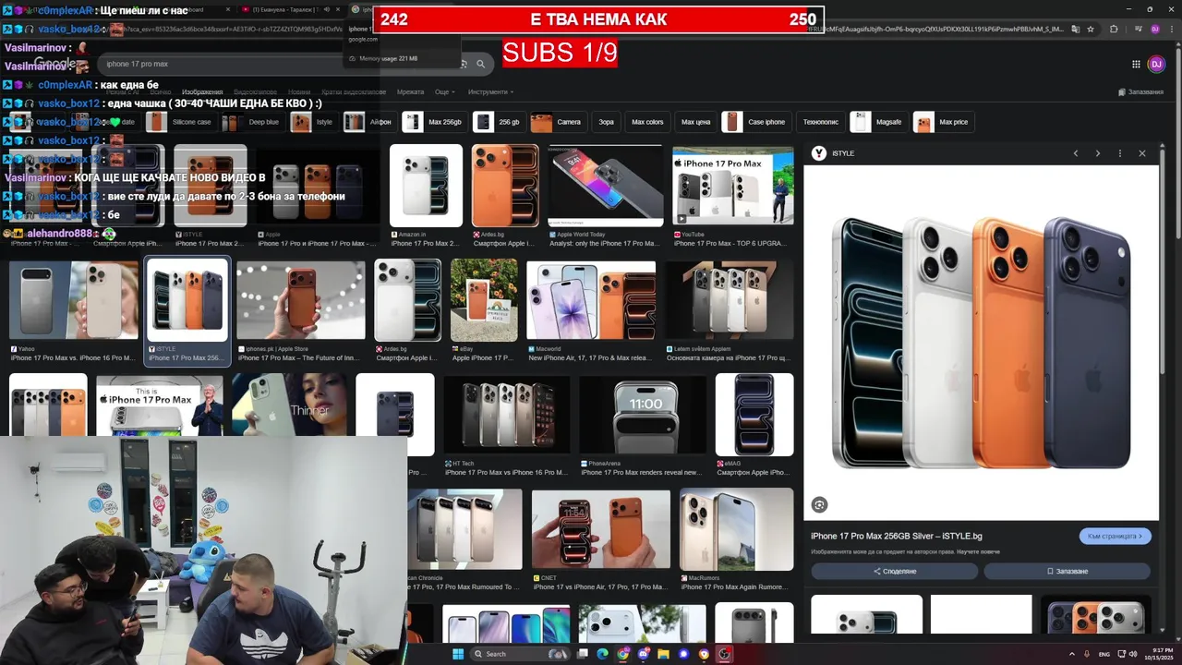
Task: Open the Google apps grid icon
Action: pyautogui.click(x=1136, y=64)
